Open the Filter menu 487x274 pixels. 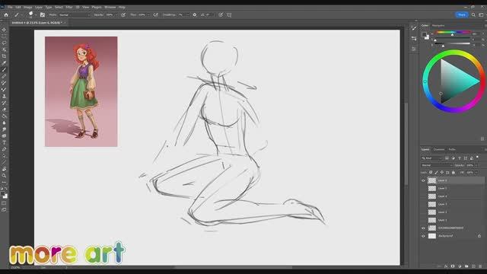(x=69, y=7)
